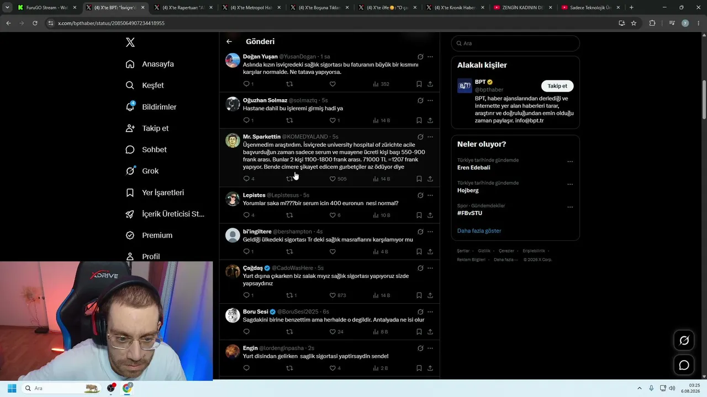This screenshot has height=397, width=707.
Task: Like Mr. Sparkettin's post with 505 likes
Action: tap(333, 179)
